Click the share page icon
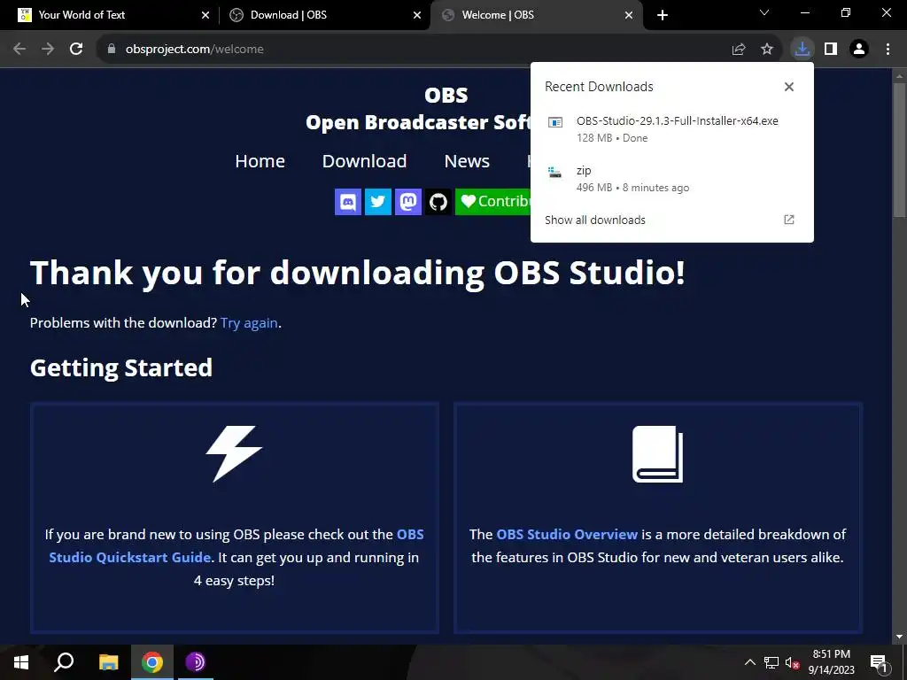The width and height of the screenshot is (907, 680). pos(739,50)
